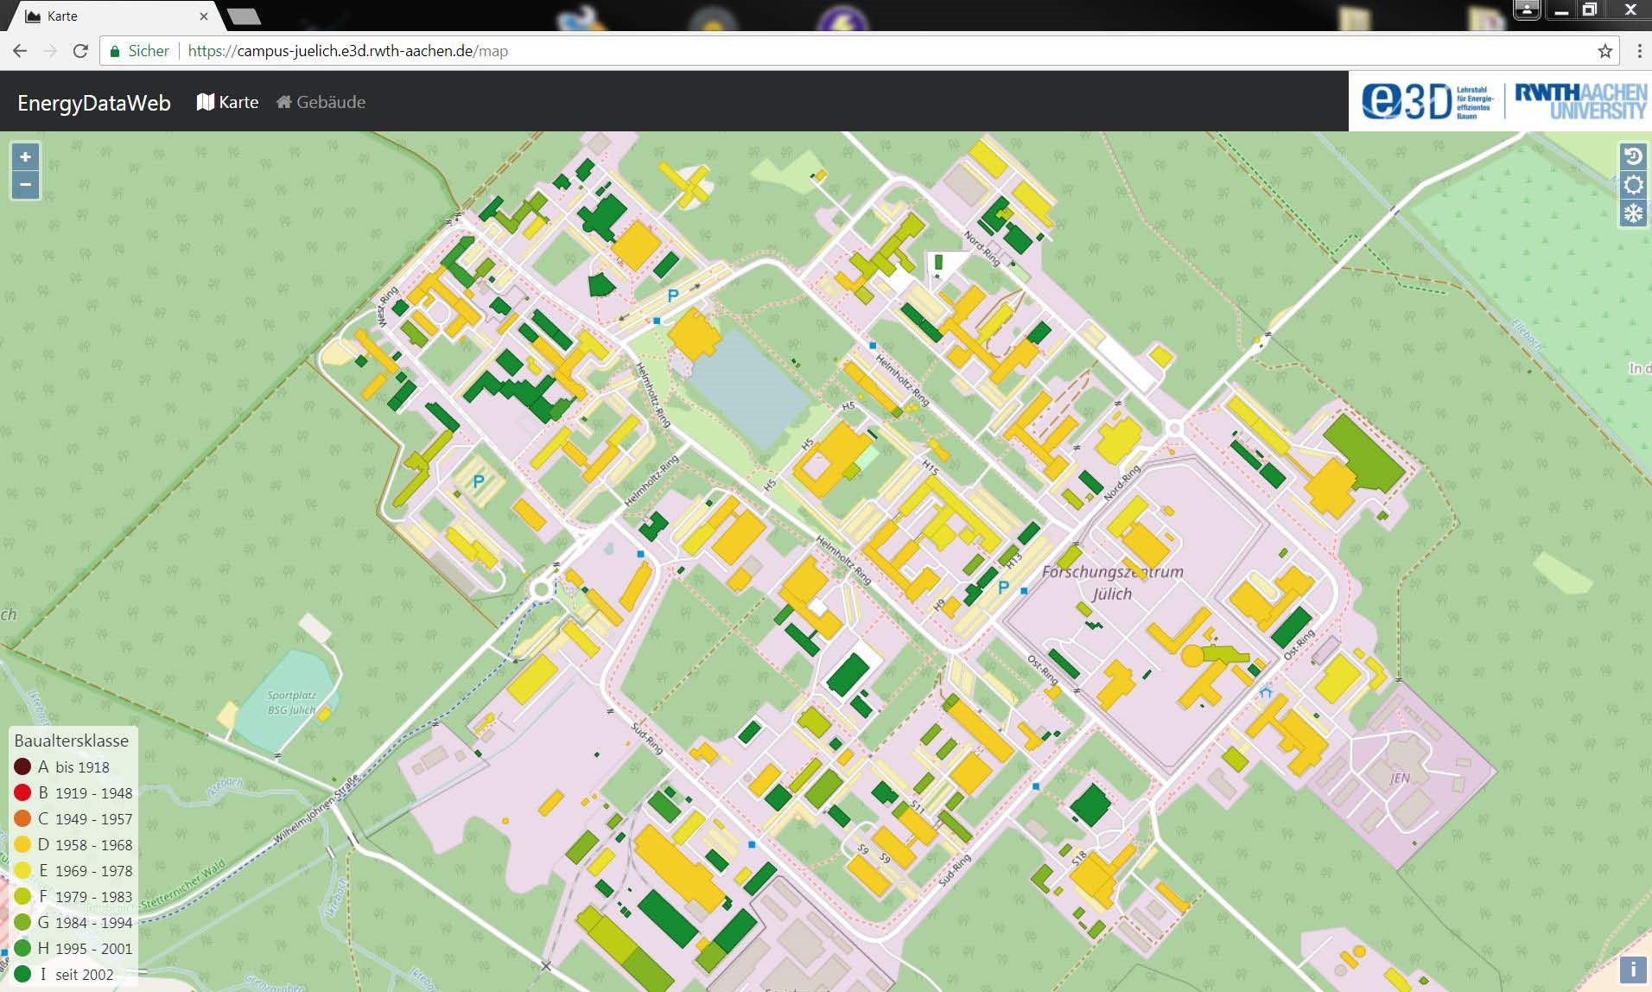Bookmark this page with the star icon
1652x992 pixels.
(1605, 51)
